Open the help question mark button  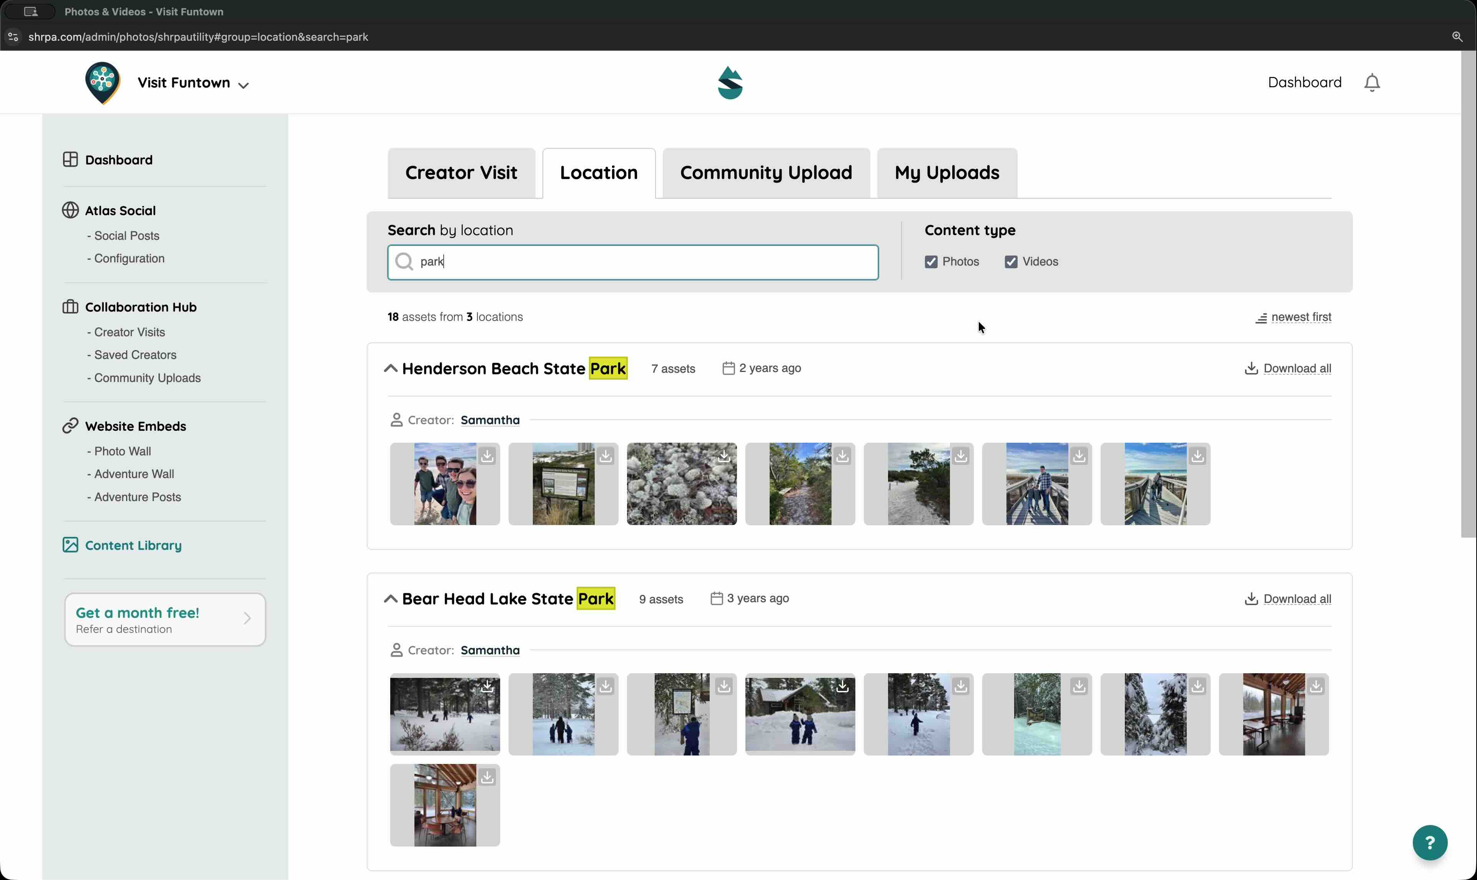pyautogui.click(x=1430, y=842)
